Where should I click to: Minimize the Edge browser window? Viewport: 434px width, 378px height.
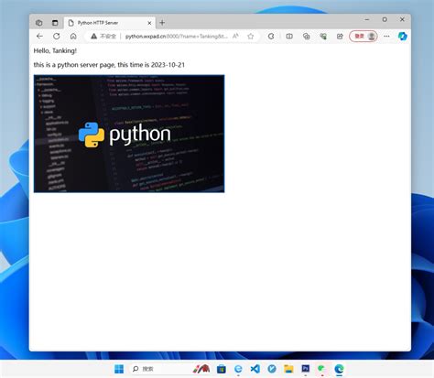(x=367, y=19)
